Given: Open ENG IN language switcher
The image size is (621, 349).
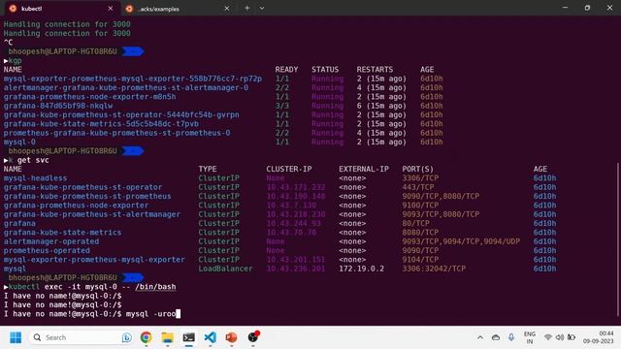Looking at the screenshot, I should coord(530,337).
